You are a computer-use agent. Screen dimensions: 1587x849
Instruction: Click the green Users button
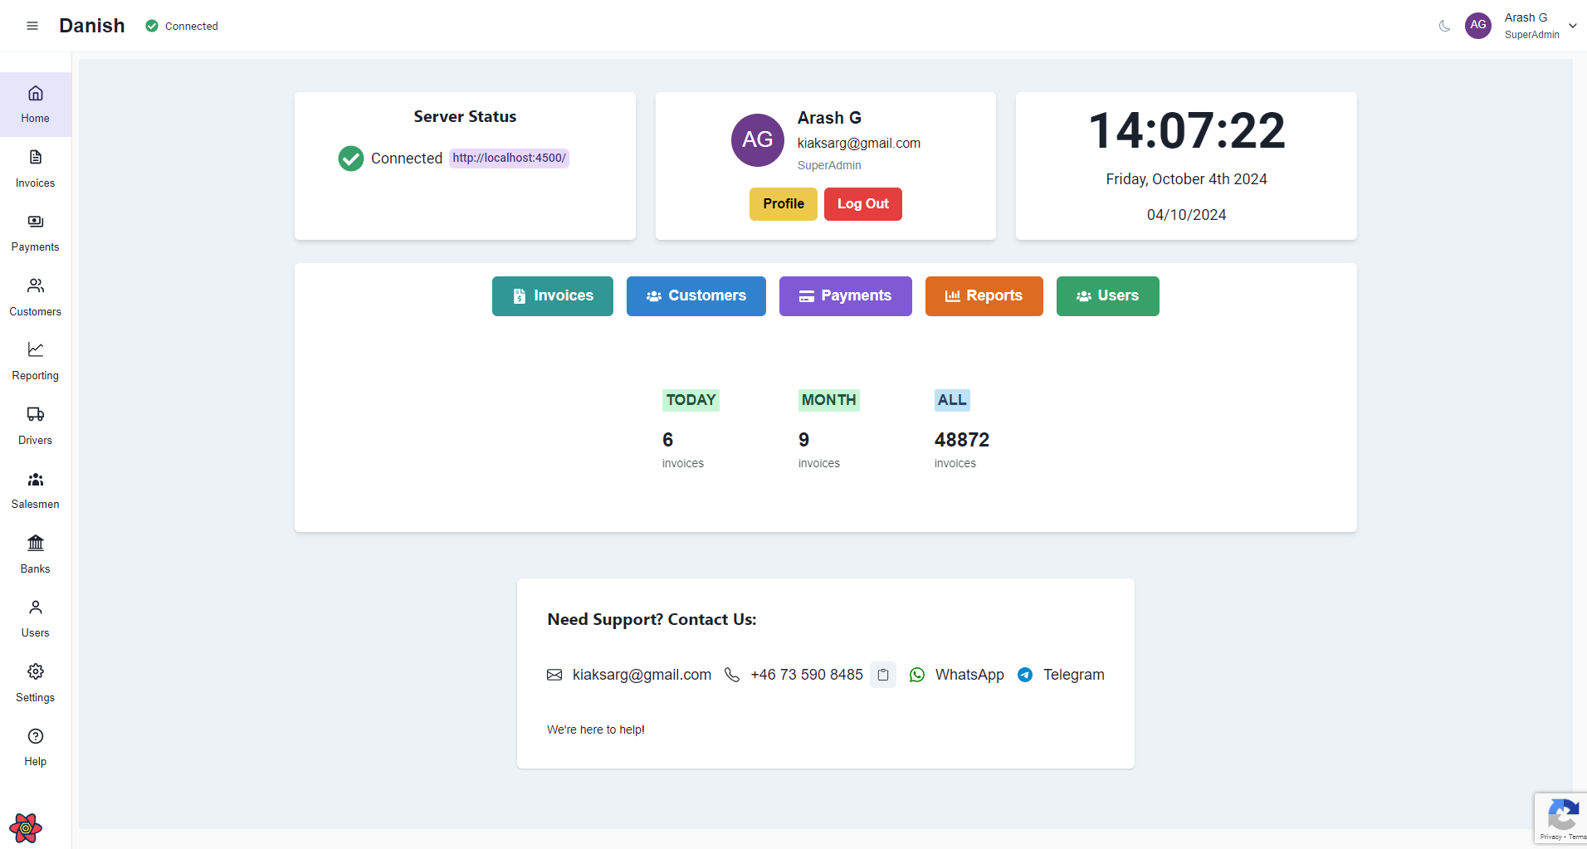(x=1108, y=296)
